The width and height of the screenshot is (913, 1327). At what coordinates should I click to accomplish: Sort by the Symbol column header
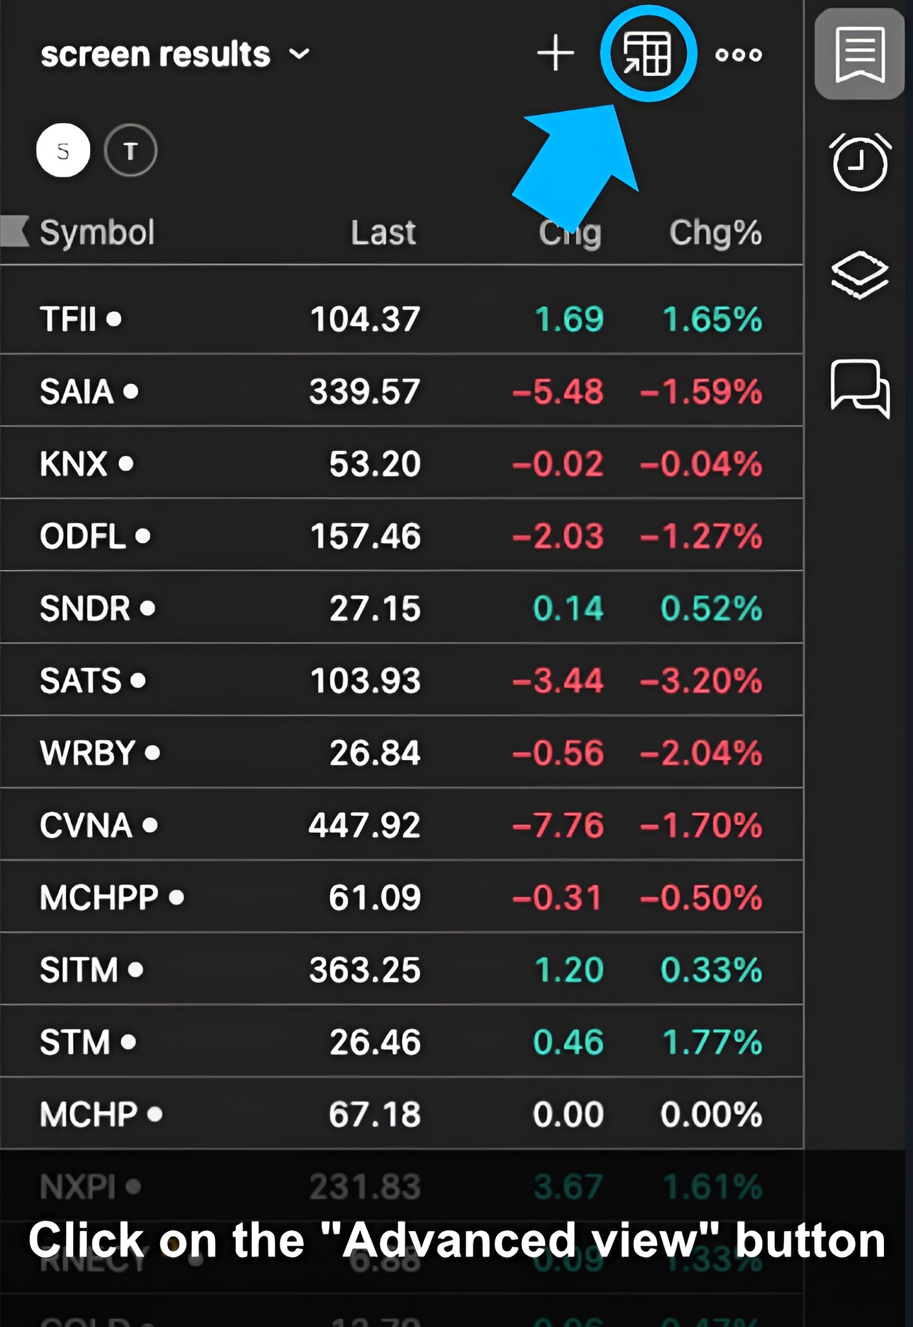(97, 233)
